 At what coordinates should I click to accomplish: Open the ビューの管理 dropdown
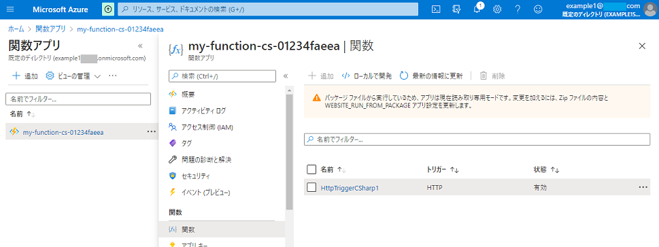click(73, 76)
